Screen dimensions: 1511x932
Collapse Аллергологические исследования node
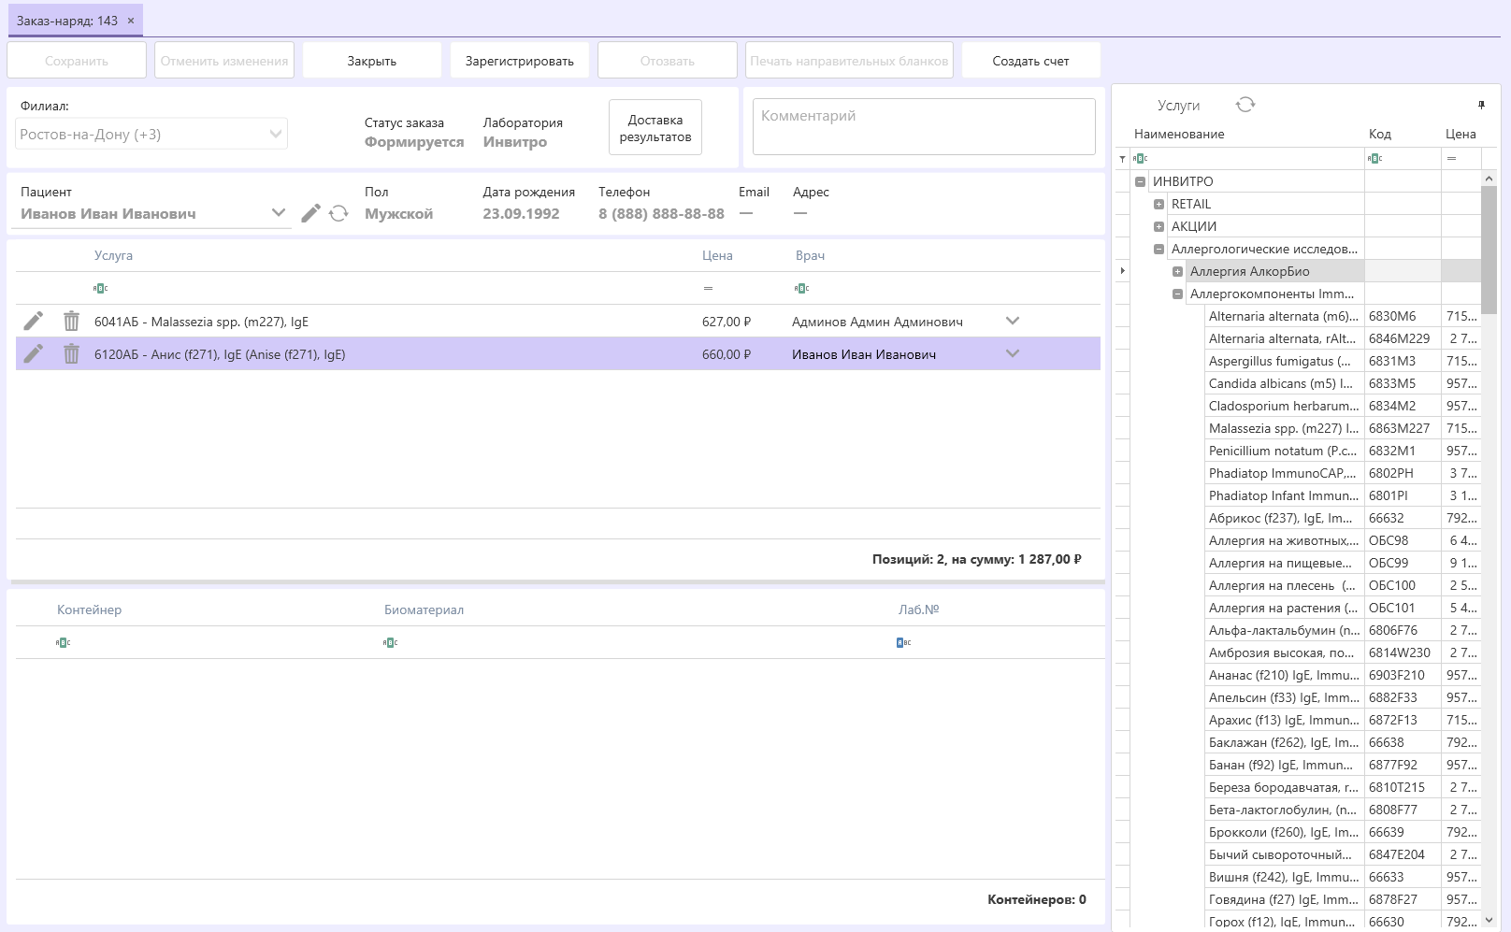1158,249
